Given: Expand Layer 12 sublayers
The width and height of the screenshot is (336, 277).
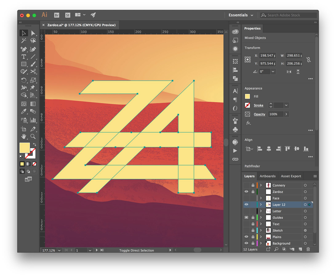Looking at the screenshot, I should pyautogui.click(x=261, y=205).
